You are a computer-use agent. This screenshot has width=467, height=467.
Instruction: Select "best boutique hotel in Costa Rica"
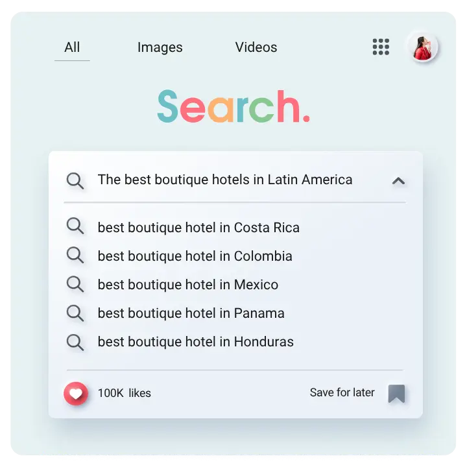(x=198, y=228)
